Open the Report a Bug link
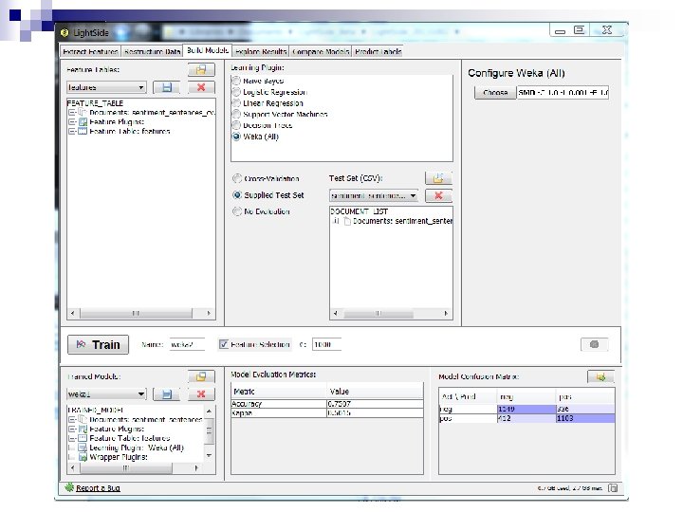Screen dimensions: 683x512 click(x=98, y=488)
